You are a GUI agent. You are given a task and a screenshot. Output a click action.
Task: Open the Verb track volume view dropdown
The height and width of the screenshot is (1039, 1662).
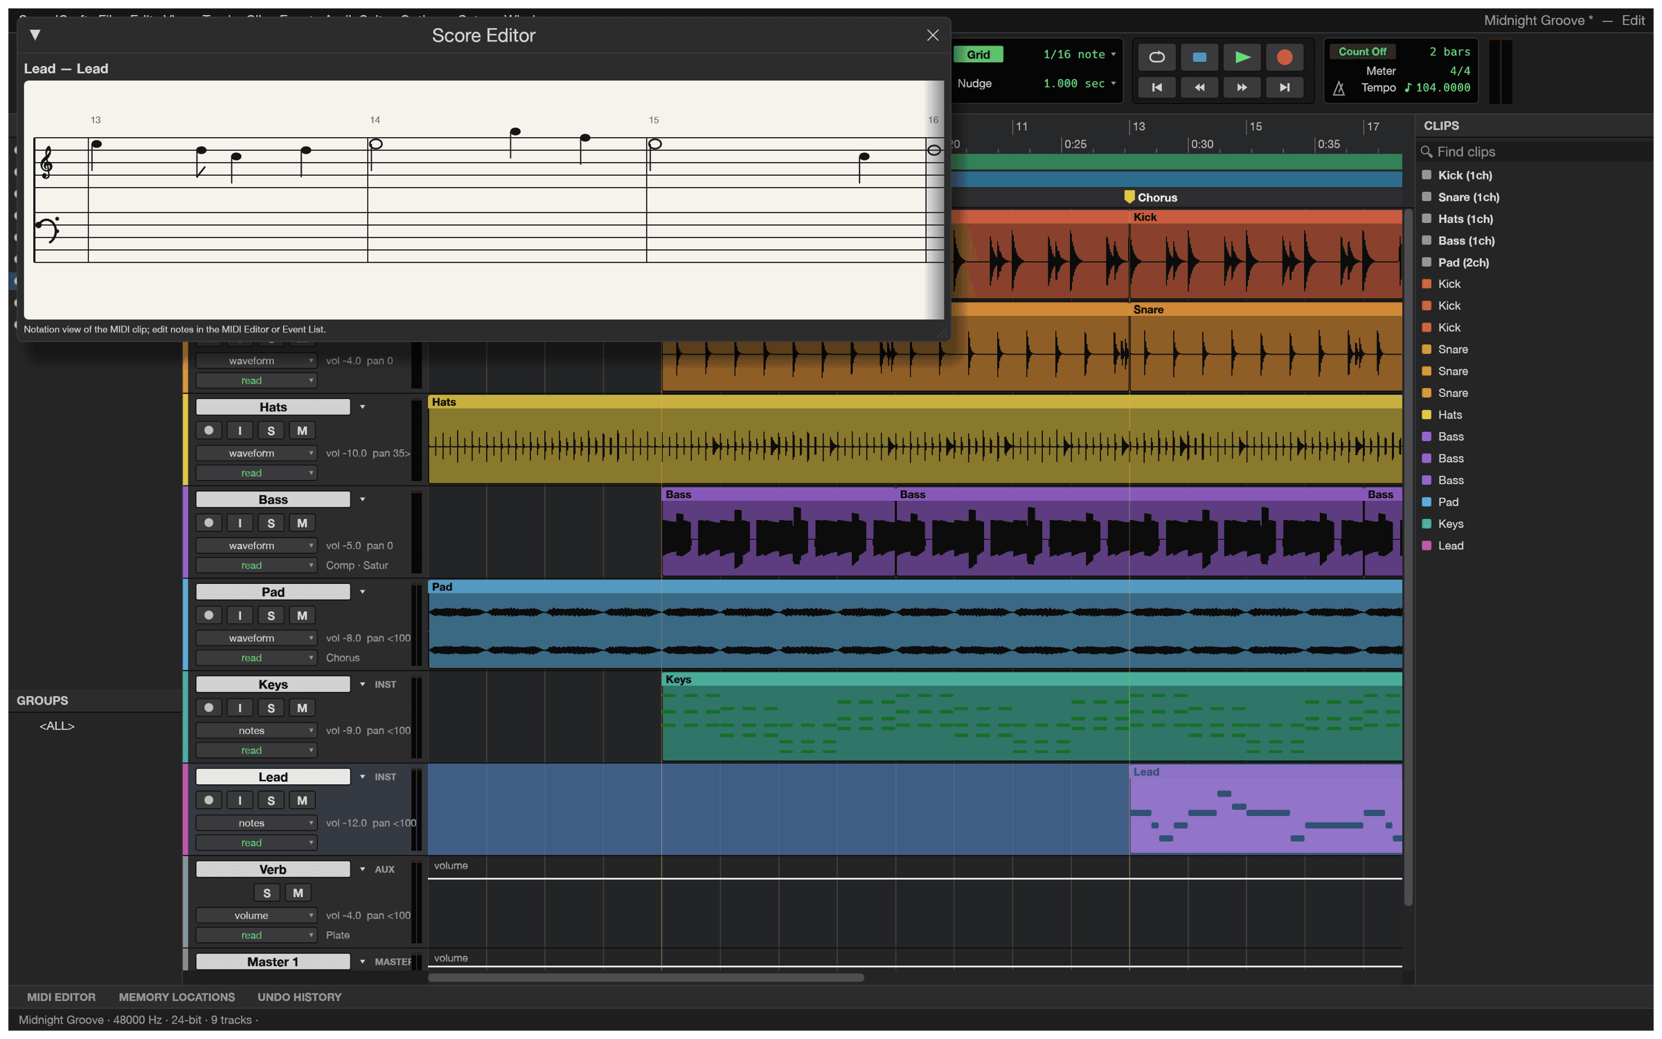tap(256, 916)
